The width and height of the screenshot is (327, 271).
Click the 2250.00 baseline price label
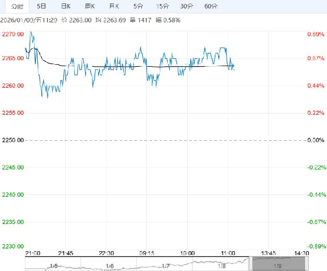point(13,141)
